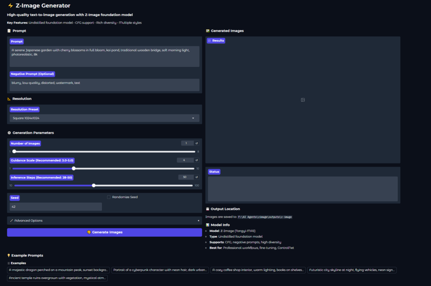Screen dimensions: 431x286
Task: Enable the Randomize Seed checkbox
Action: pos(109,197)
